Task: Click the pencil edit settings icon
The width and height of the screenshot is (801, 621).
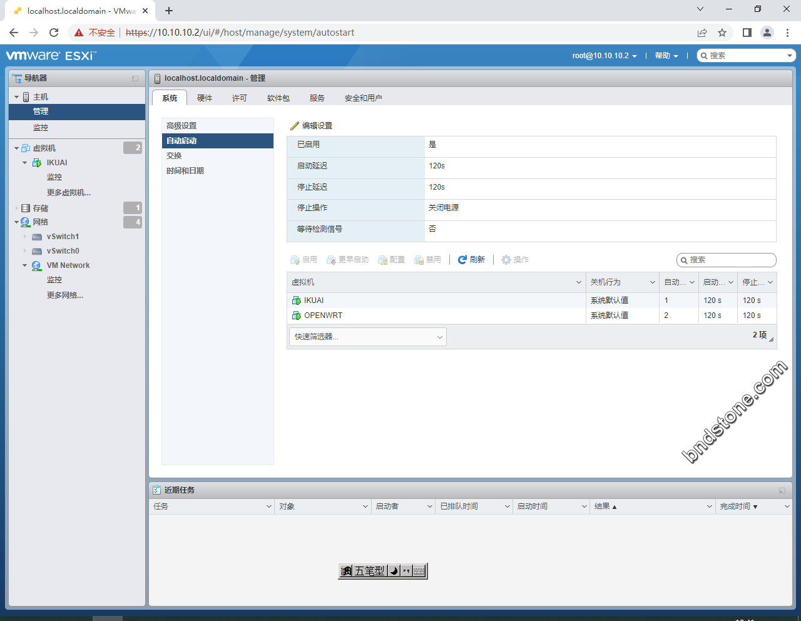Action: pyautogui.click(x=295, y=126)
